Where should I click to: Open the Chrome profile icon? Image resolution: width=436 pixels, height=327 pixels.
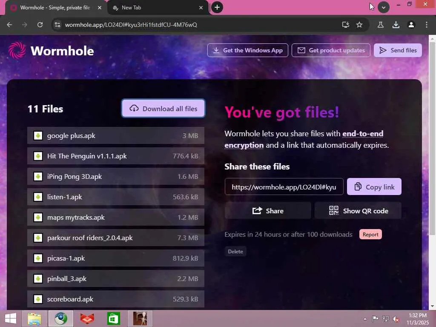click(x=411, y=25)
